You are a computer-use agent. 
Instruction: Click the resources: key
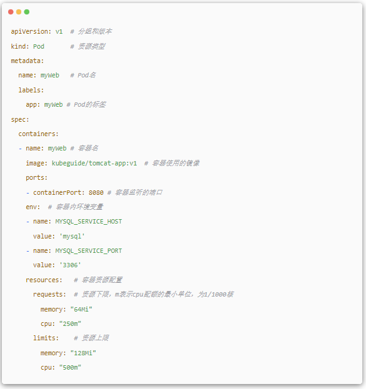(44, 280)
